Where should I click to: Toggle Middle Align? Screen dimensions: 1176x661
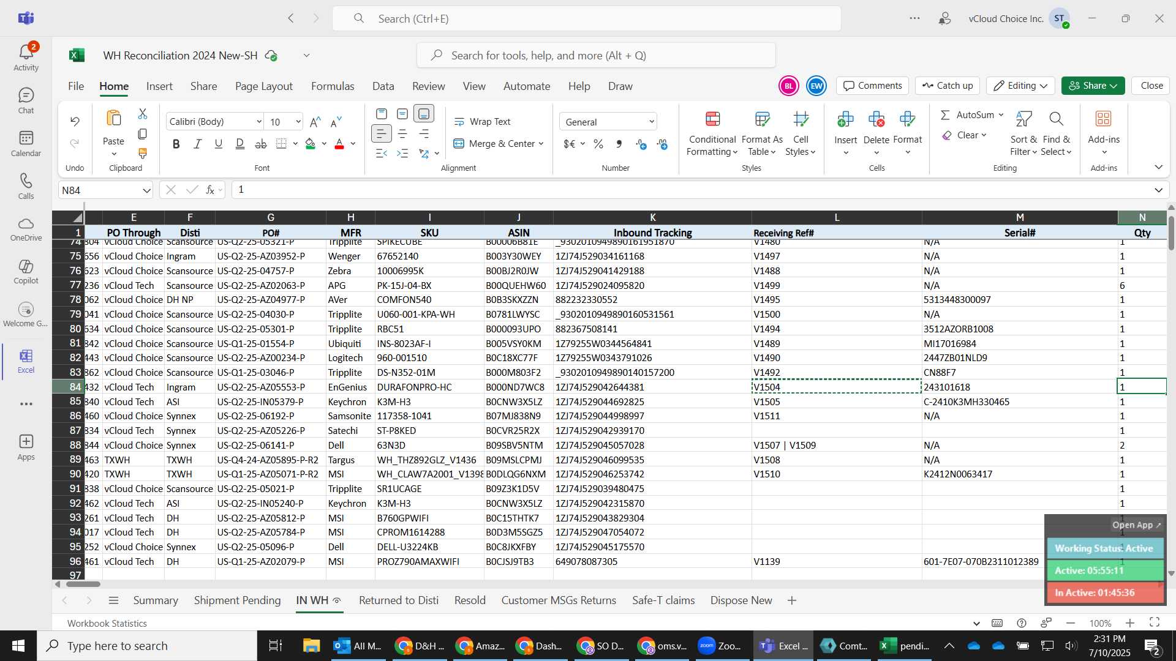(402, 114)
